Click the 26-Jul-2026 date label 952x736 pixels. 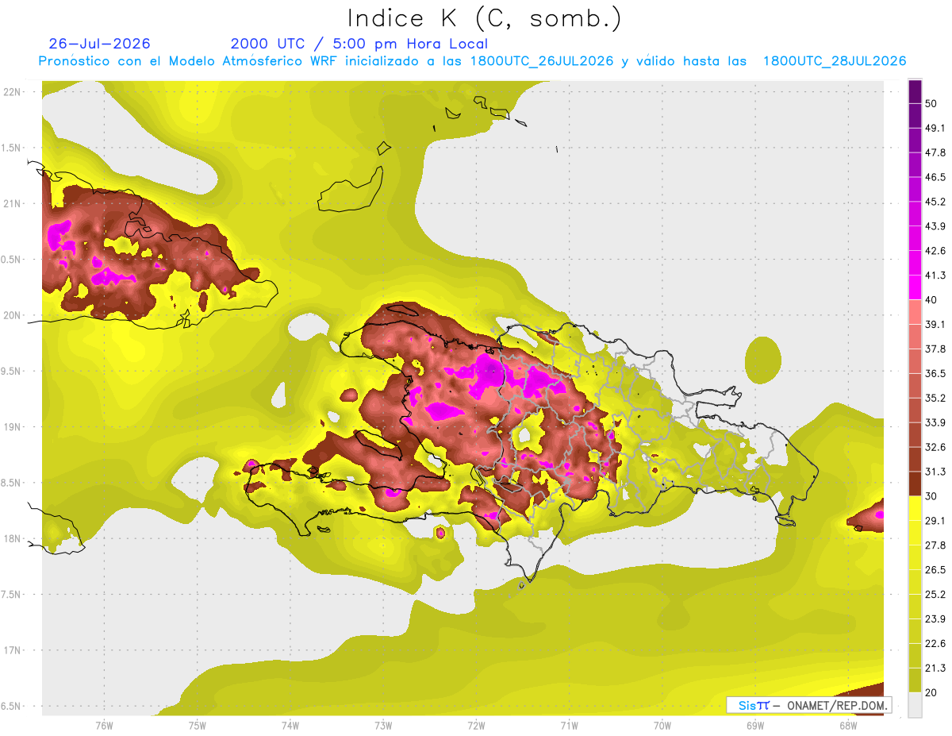[x=99, y=44]
